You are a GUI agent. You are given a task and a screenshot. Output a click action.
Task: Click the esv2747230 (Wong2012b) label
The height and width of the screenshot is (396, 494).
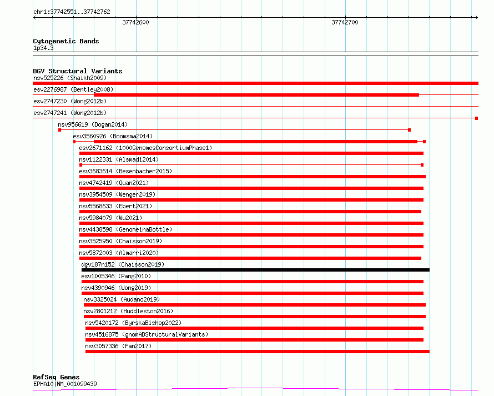[70, 101]
